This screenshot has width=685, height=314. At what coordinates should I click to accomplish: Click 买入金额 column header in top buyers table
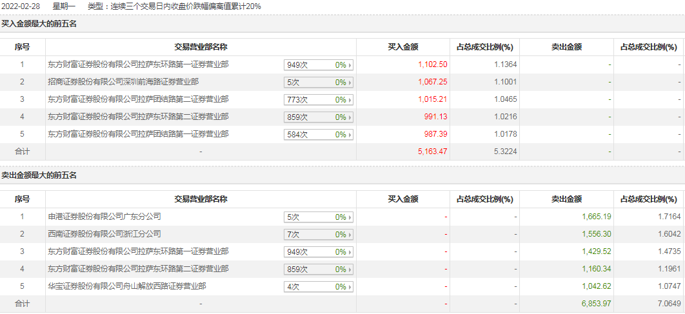[403, 47]
